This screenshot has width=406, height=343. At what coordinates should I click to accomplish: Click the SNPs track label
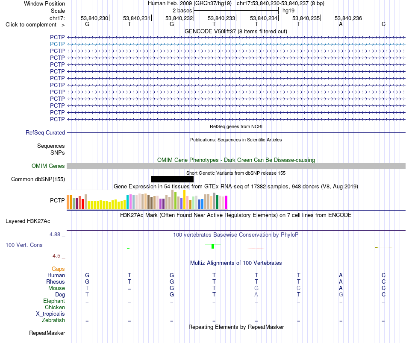pyautogui.click(x=58, y=152)
